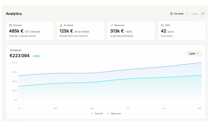Image resolution: width=211 pixels, height=124 pixels.
Task: Click the clock icon beside DSO
Action: coord(162,25)
